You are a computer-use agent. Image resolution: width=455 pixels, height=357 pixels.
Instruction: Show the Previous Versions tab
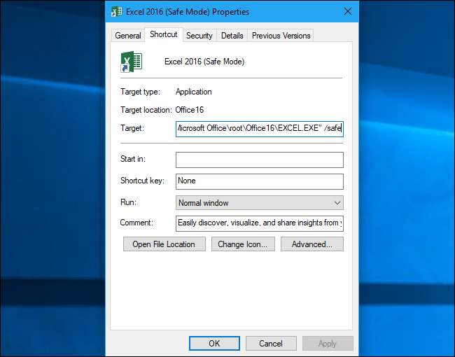pos(280,36)
